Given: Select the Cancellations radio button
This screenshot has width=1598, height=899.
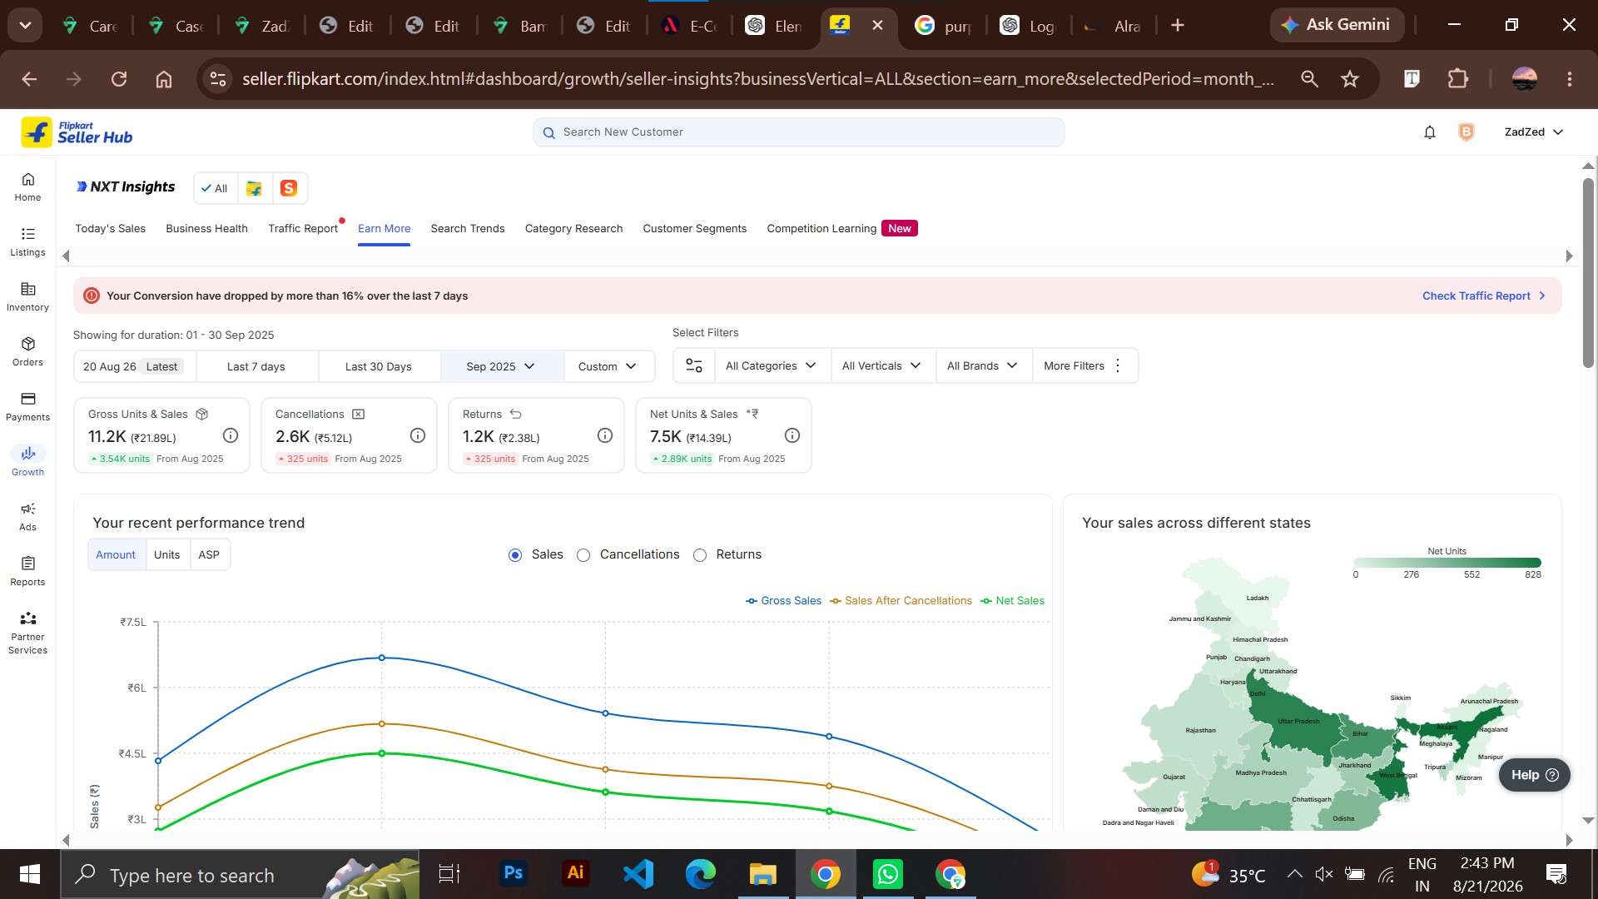Looking at the screenshot, I should pos(583,555).
